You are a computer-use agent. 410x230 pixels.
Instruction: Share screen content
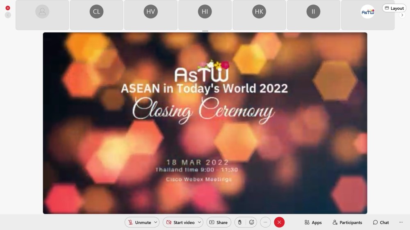pos(219,223)
